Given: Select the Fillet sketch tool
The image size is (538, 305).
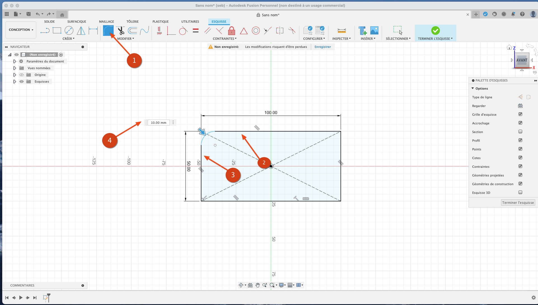Looking at the screenshot, I should click(108, 30).
